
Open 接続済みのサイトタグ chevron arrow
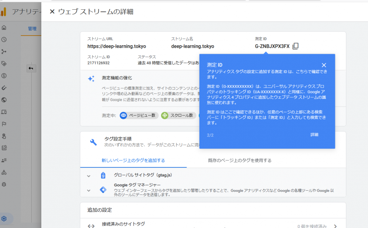(335, 226)
